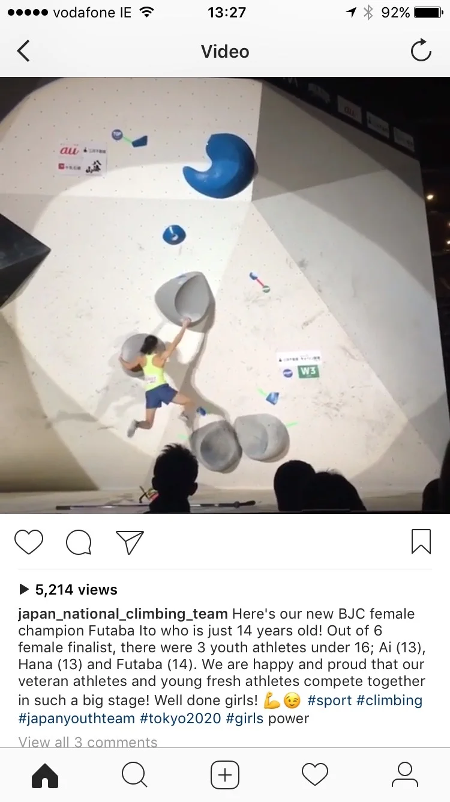
Task: Share post with paper plane icon
Action: click(x=130, y=542)
